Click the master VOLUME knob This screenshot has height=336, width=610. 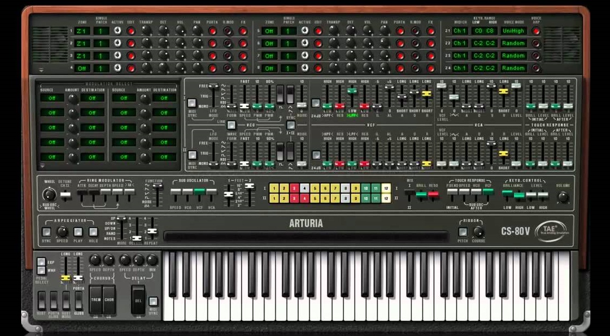coord(562,196)
